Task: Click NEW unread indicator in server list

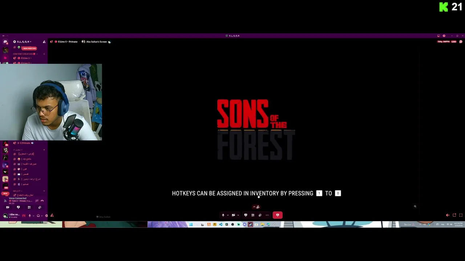Action: (5, 193)
